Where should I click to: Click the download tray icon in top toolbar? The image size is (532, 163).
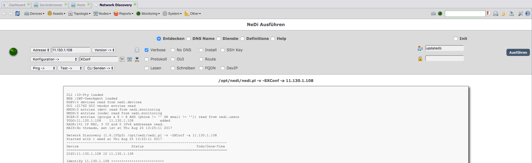tap(512, 14)
